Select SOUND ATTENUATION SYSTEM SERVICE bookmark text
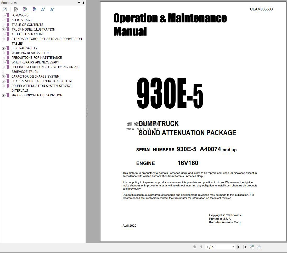The height and width of the screenshot is (253, 287). tap(41, 86)
